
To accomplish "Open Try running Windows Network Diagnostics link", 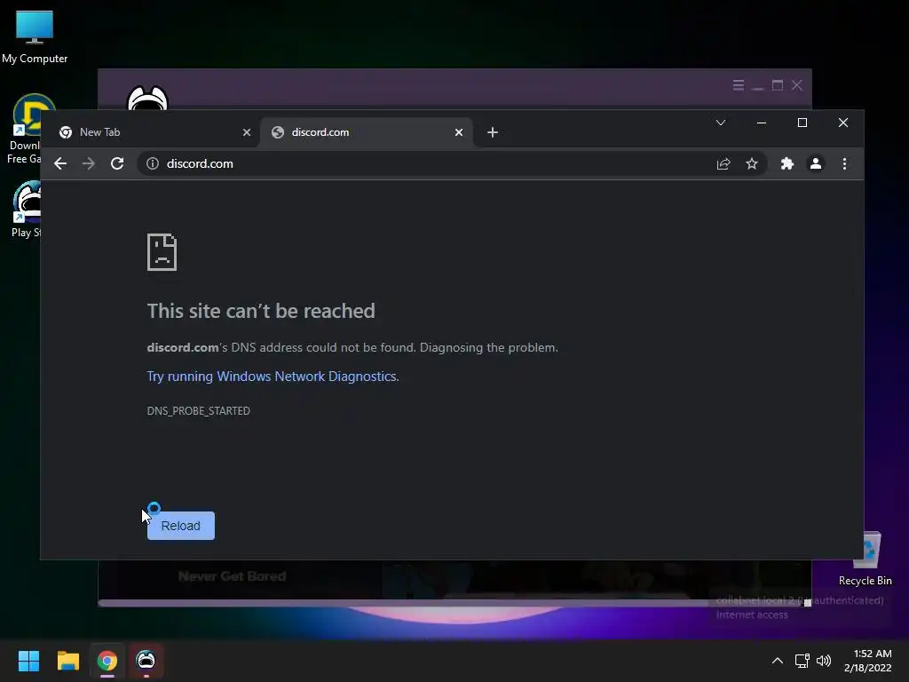I will pyautogui.click(x=273, y=377).
